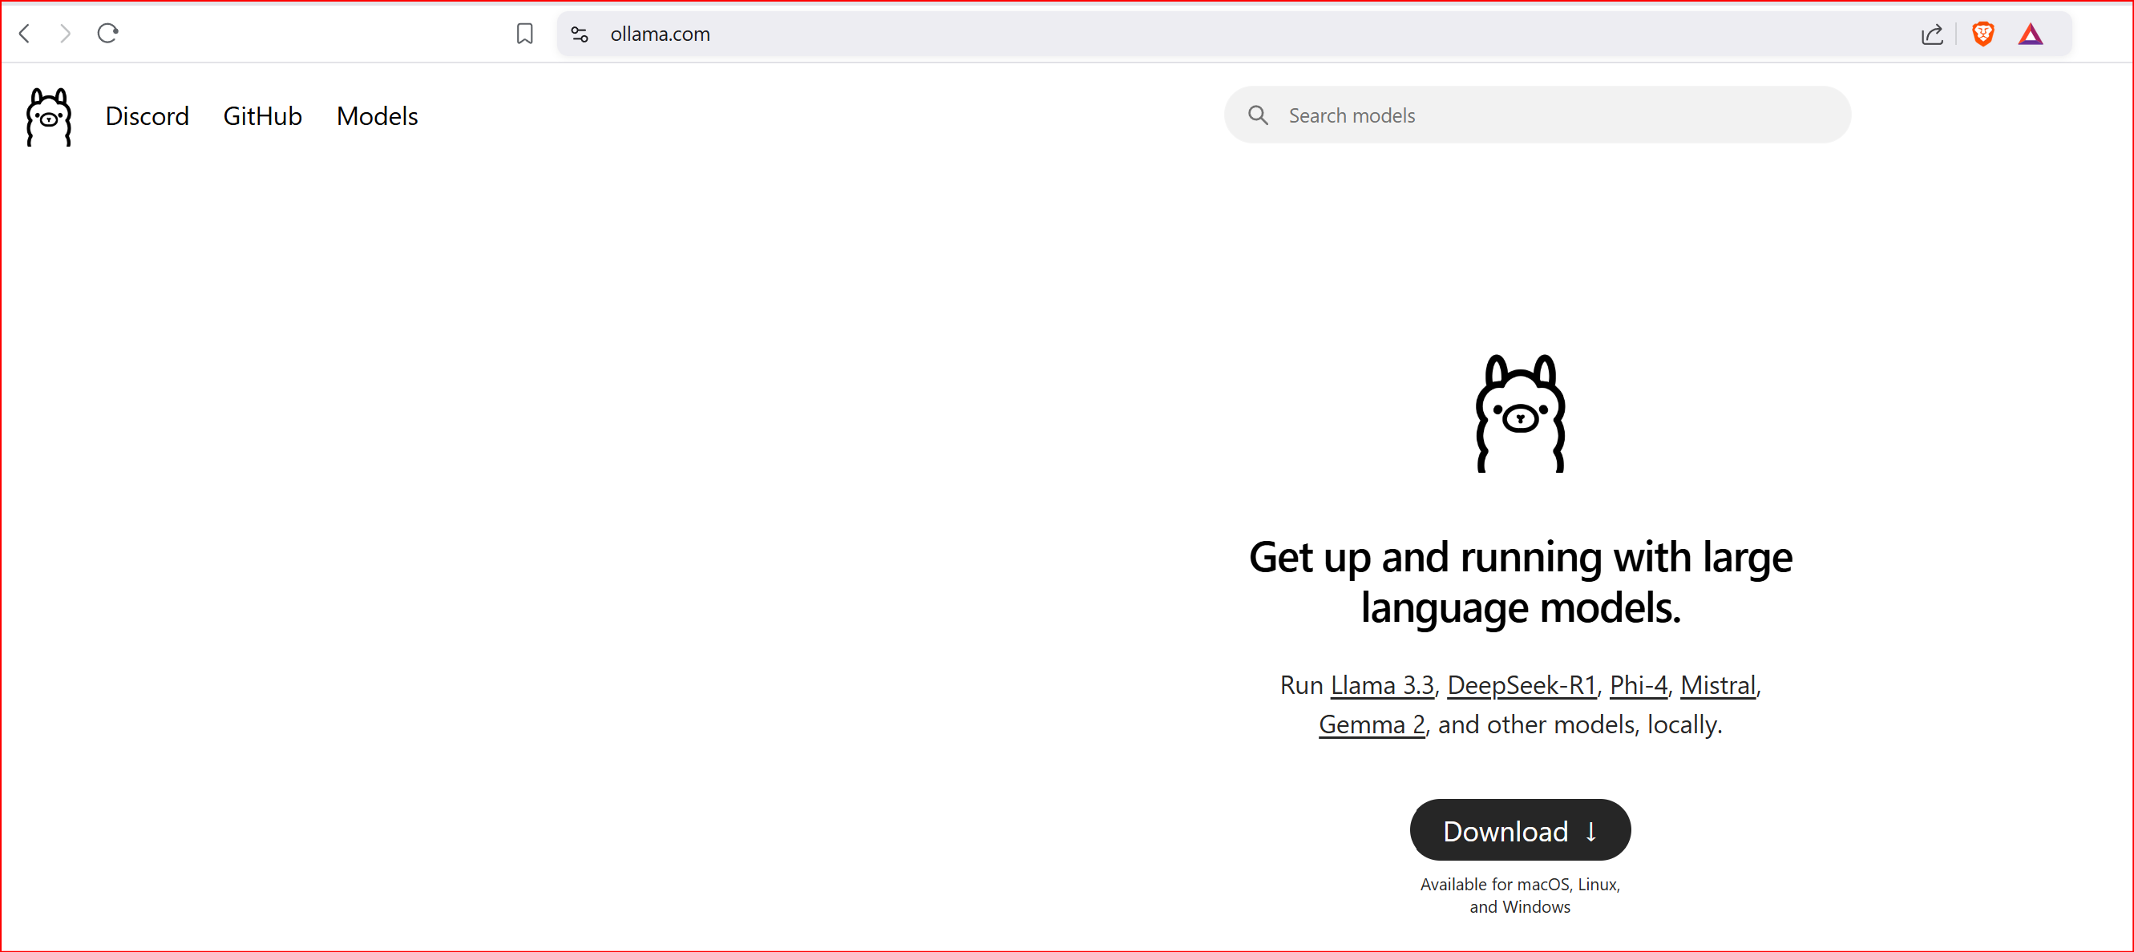Open site settings icon in address bar
The width and height of the screenshot is (2134, 952).
[x=580, y=34]
